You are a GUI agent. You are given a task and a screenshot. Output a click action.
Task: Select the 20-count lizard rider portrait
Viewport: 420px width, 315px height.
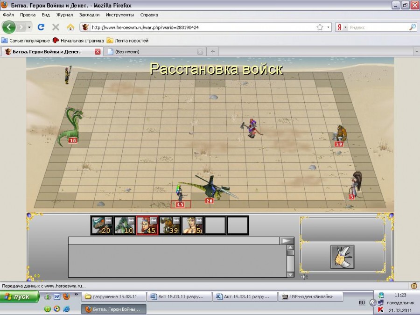102,225
